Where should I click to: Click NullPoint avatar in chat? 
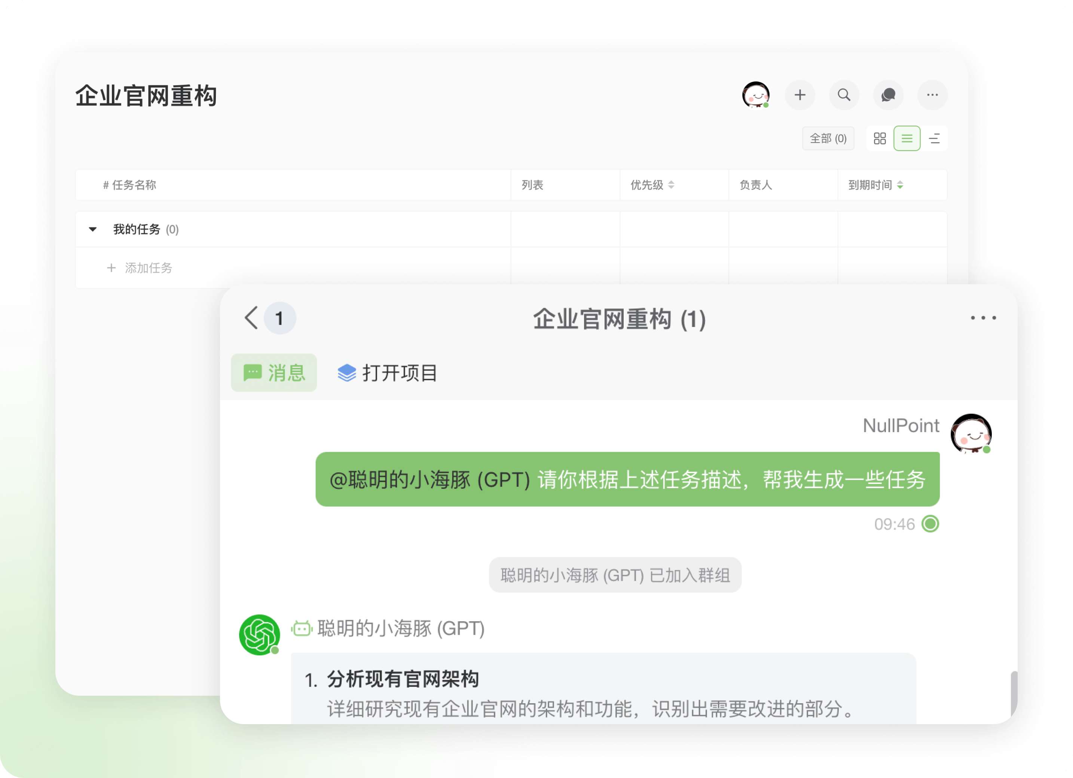[971, 434]
